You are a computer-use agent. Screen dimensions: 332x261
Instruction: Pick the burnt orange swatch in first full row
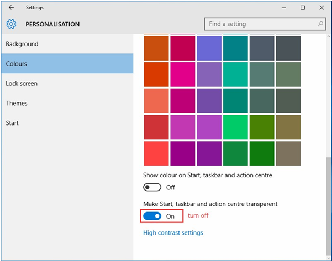coord(156,48)
